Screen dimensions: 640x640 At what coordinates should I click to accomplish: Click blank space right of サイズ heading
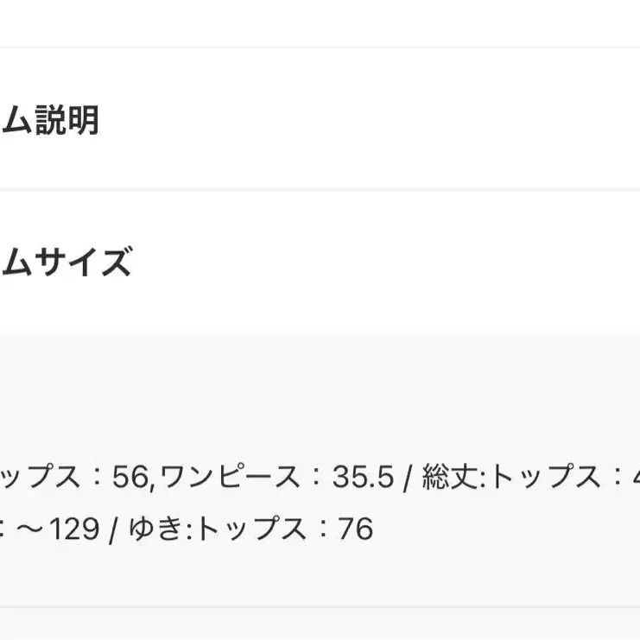(x=389, y=261)
